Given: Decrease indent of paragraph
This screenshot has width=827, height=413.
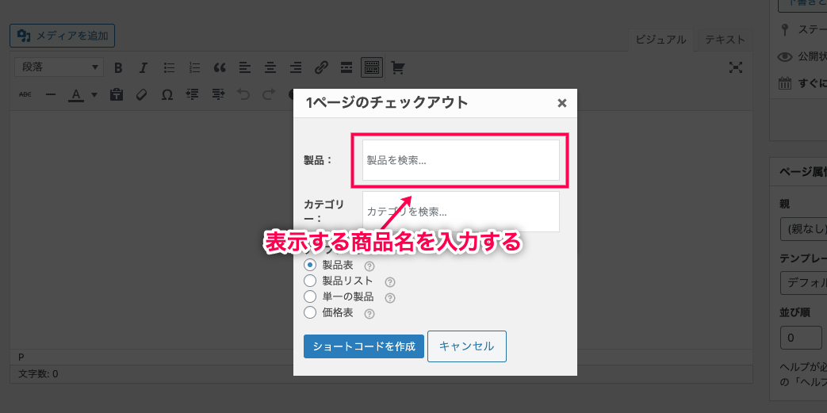Looking at the screenshot, I should 193,94.
